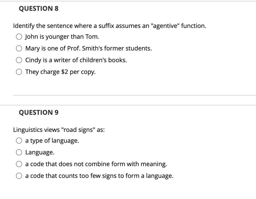
Task: Click the text "Mary is one of Prof. Smith's former students."
Action: 88,48
